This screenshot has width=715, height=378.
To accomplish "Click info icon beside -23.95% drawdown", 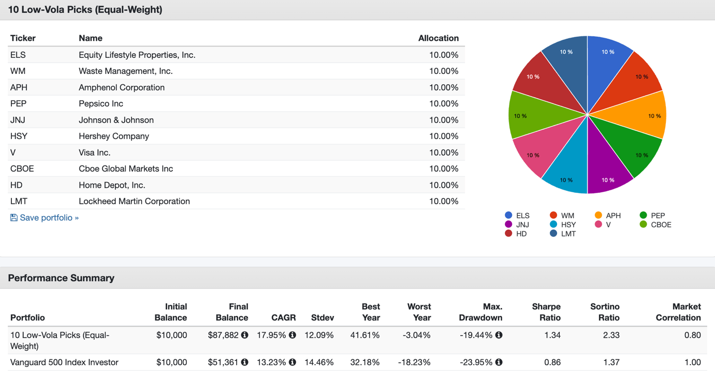I will (499, 362).
